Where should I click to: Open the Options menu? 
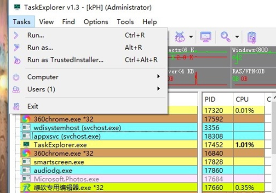[x=96, y=22]
